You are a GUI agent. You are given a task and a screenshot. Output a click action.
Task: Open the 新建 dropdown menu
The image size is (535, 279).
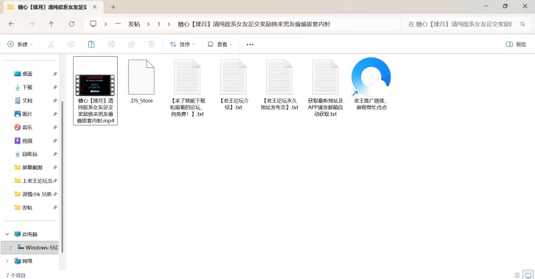[x=21, y=45]
